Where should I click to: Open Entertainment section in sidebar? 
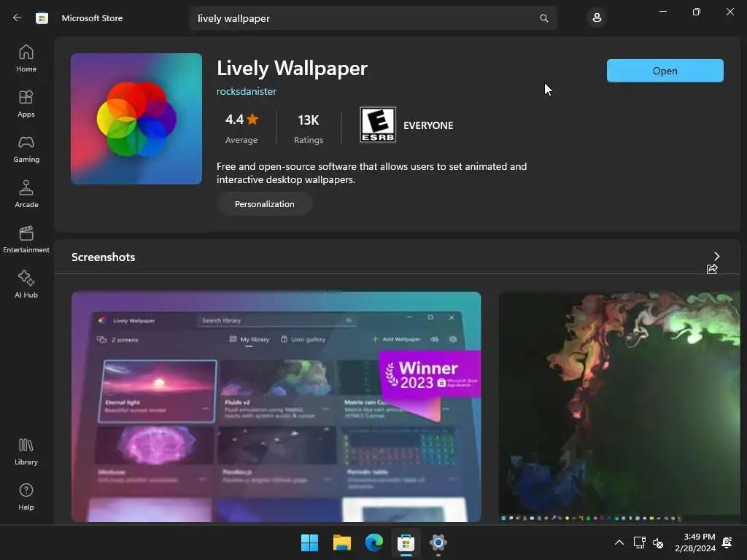coord(26,239)
